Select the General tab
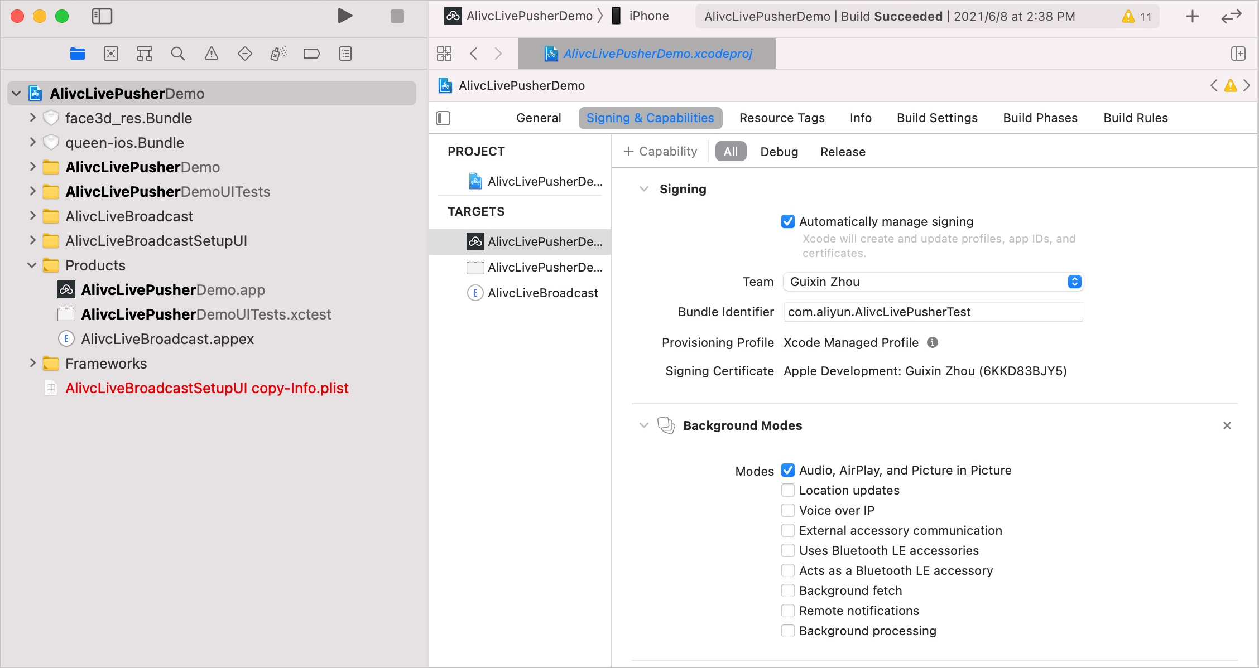1259x668 pixels. point(538,118)
